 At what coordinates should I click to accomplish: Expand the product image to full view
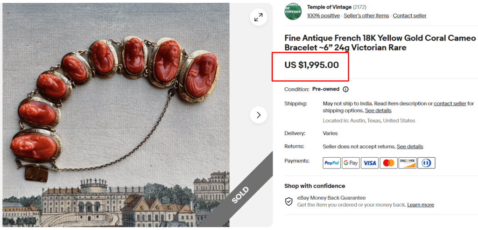(x=259, y=17)
